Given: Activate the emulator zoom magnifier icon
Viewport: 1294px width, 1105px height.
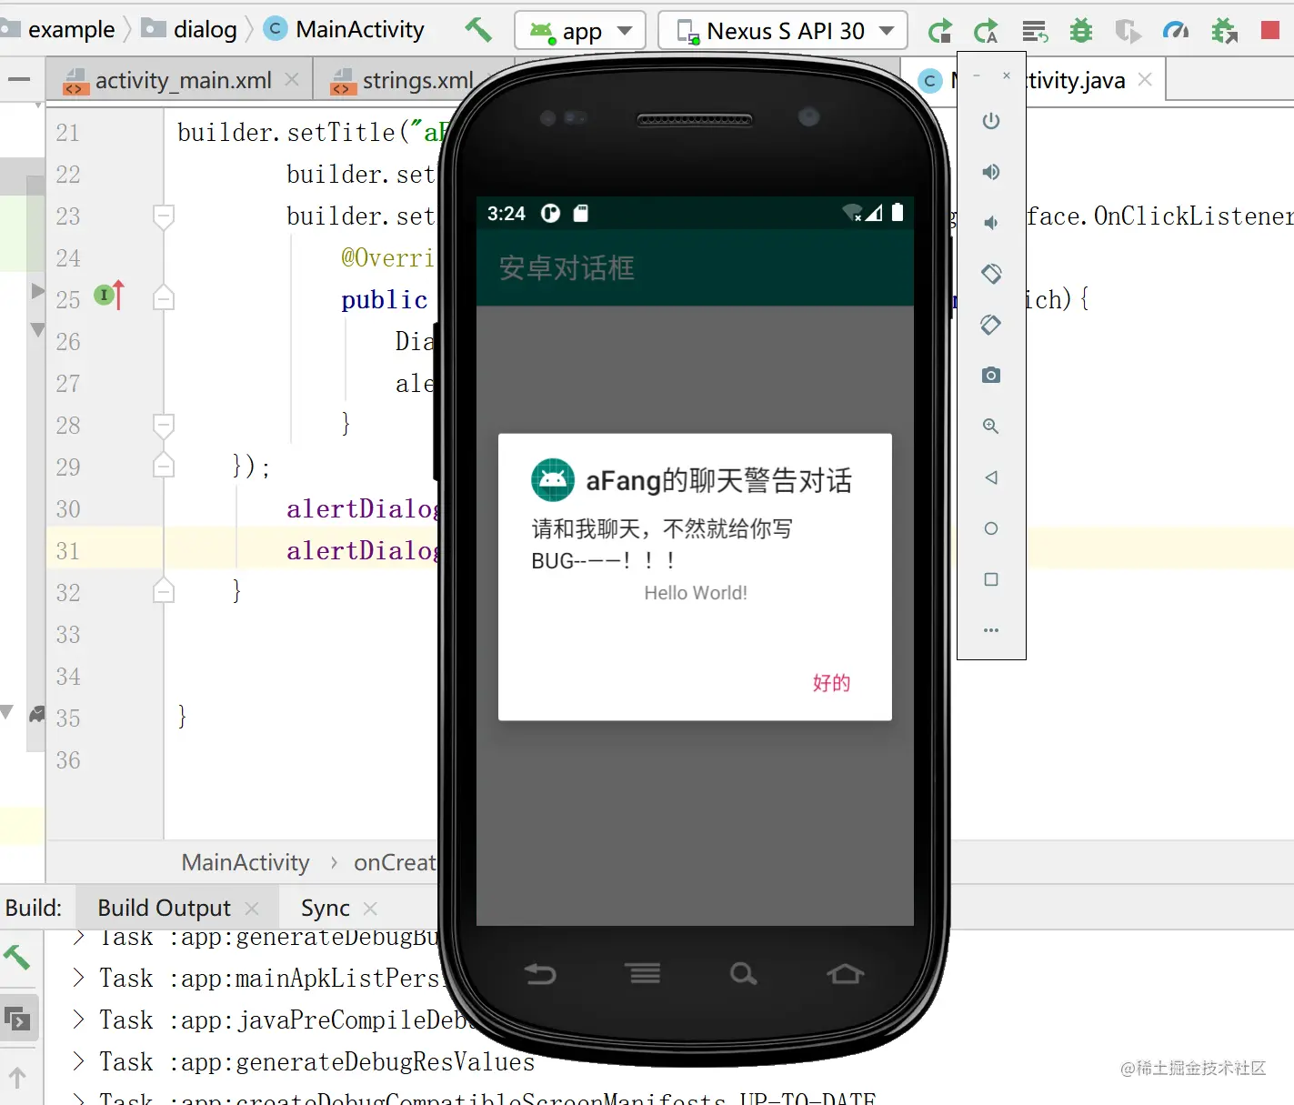Looking at the screenshot, I should click(x=991, y=427).
